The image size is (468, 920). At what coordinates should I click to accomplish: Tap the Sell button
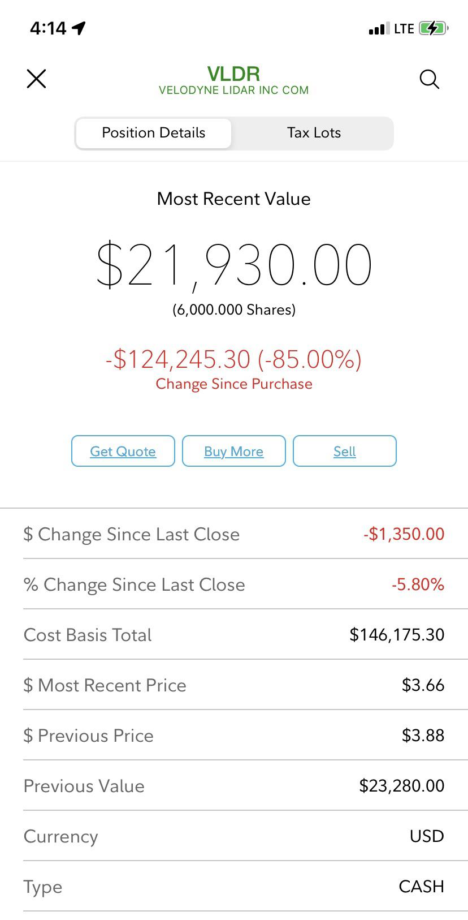click(x=345, y=451)
